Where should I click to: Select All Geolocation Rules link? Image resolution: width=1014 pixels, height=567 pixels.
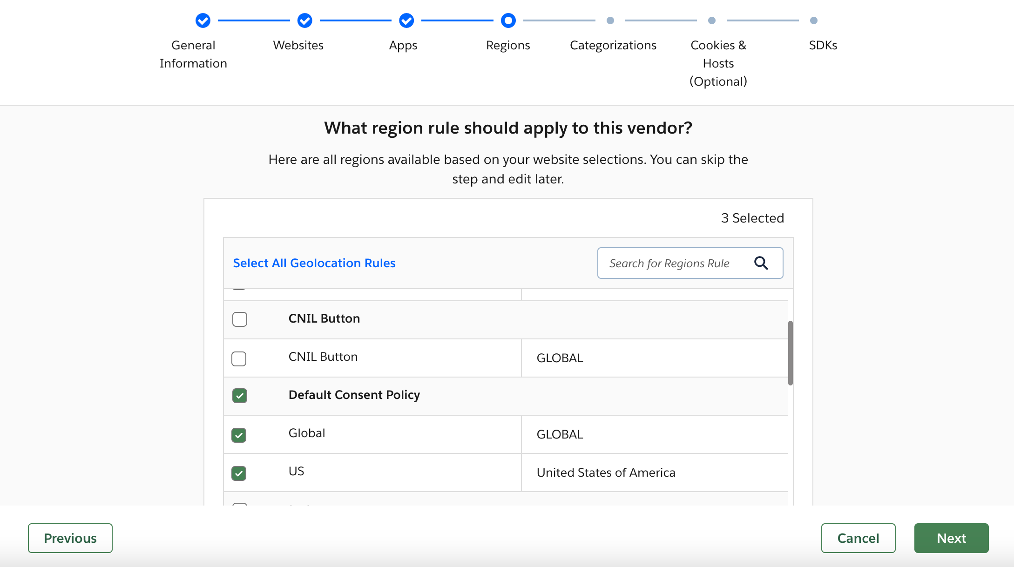[314, 263]
